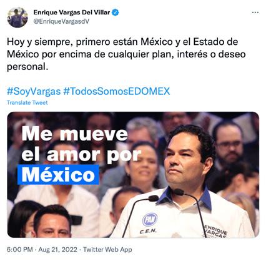Open the attached rally photo

[x=133, y=175]
